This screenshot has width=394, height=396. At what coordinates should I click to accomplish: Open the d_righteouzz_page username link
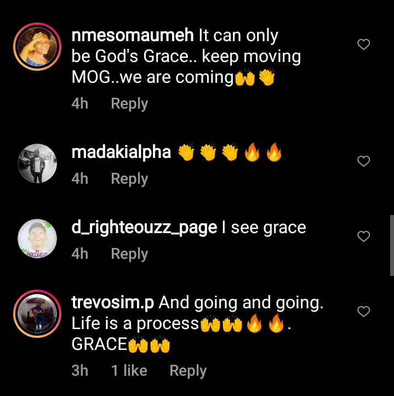tap(144, 228)
